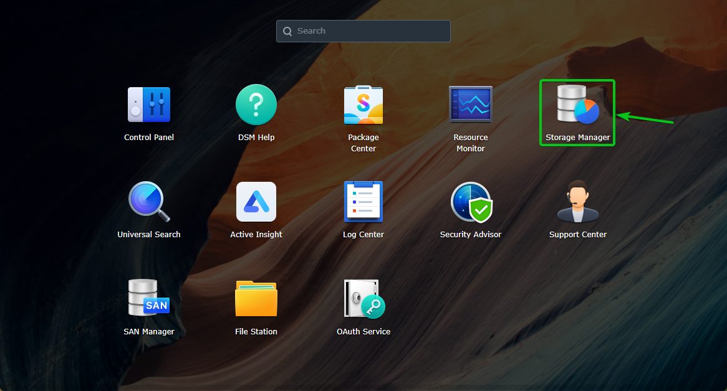Click the "OAuth Service" text label
727x391 pixels.
[x=363, y=332]
